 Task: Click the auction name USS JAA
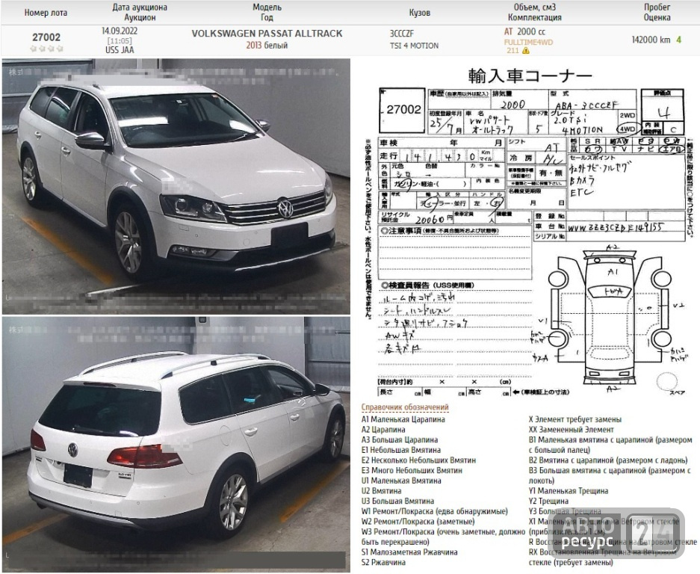pos(120,49)
